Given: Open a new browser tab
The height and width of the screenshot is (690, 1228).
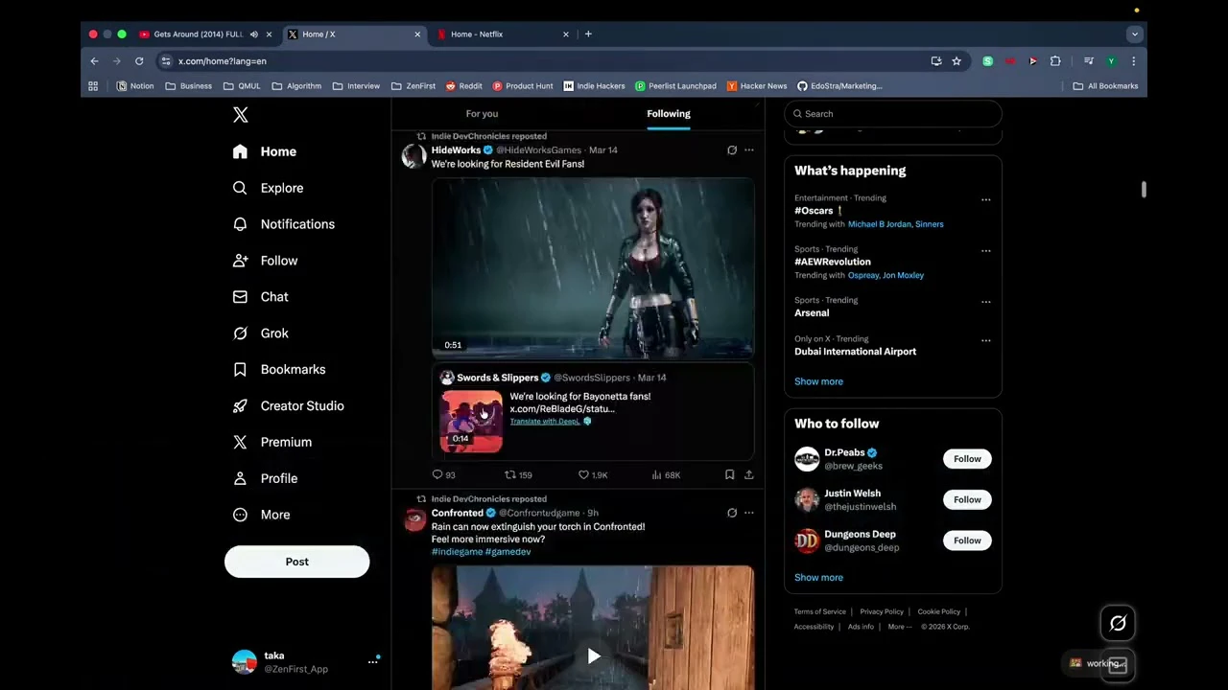Looking at the screenshot, I should click(x=588, y=34).
